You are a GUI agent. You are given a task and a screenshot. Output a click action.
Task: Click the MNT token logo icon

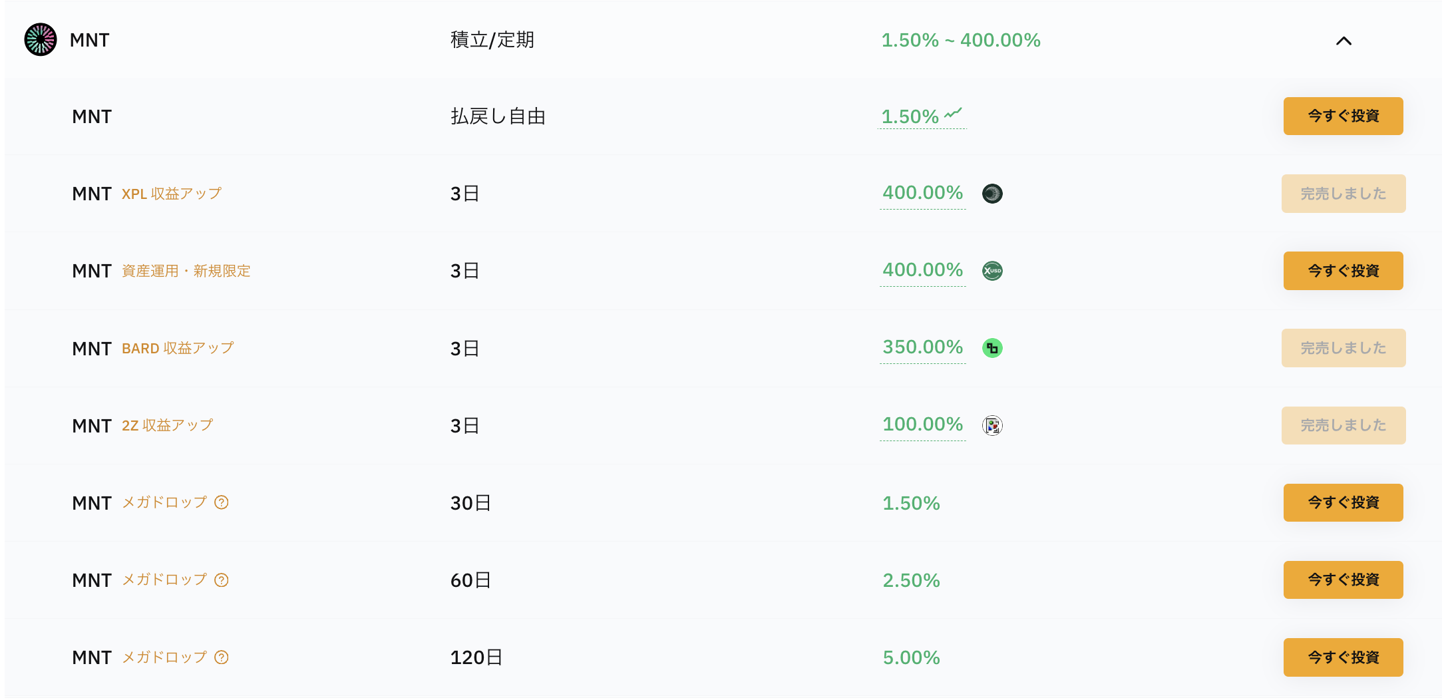pos(41,40)
